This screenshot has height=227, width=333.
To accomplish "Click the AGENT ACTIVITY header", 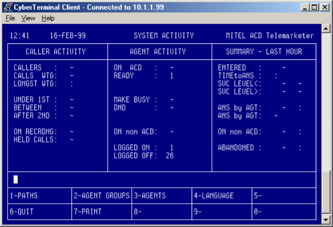I will (158, 51).
